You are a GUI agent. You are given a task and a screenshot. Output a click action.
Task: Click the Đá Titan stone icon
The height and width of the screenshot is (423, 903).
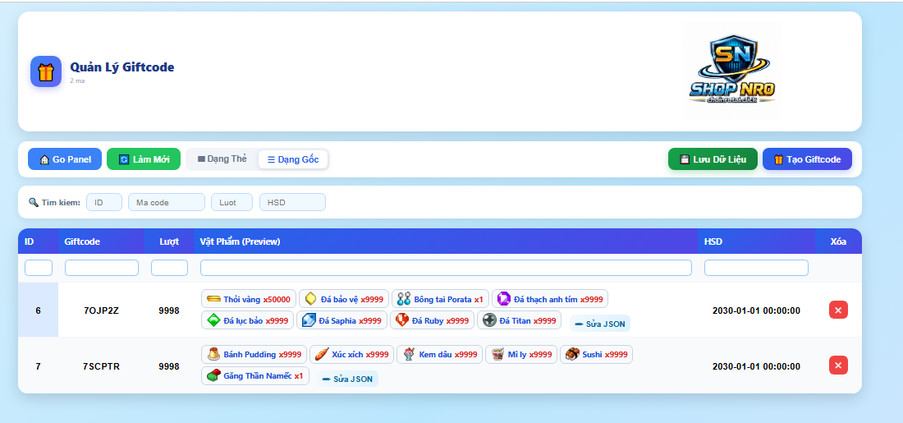(x=489, y=320)
